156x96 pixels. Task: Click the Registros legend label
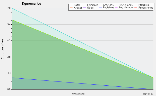(108, 8)
